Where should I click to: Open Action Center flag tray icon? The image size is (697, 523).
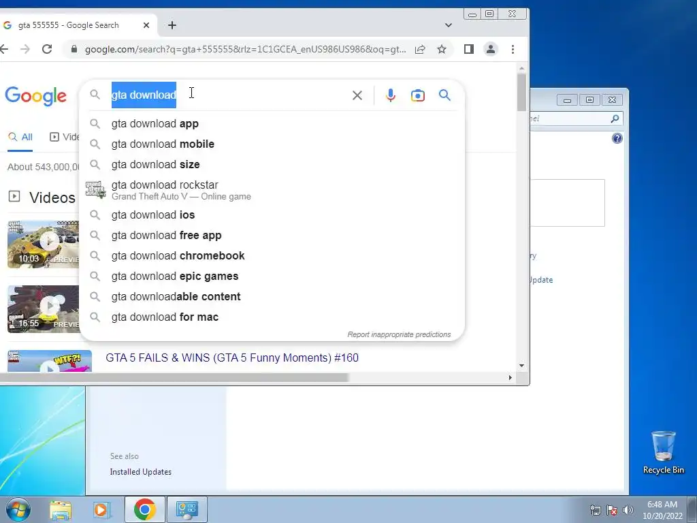(612, 510)
